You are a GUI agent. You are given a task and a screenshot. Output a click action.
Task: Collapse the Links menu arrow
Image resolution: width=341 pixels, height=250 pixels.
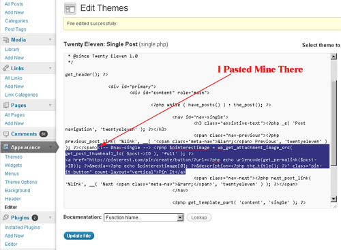point(50,68)
